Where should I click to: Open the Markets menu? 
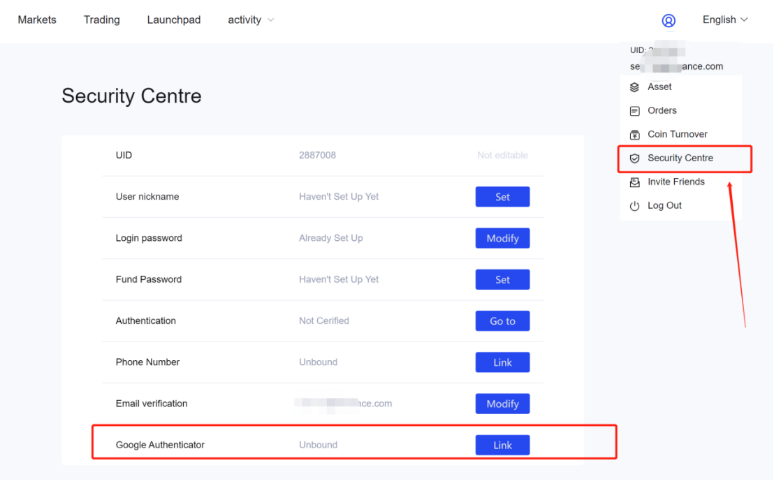click(37, 20)
